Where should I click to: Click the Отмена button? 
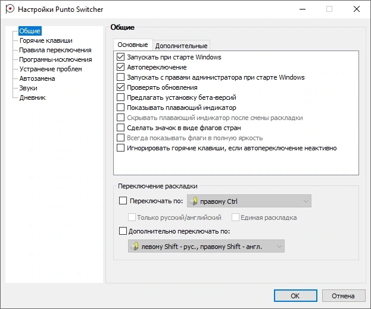(x=344, y=296)
